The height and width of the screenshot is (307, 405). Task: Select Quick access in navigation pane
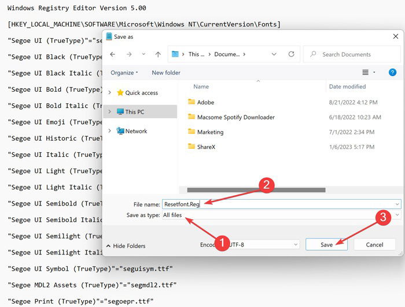coord(142,93)
